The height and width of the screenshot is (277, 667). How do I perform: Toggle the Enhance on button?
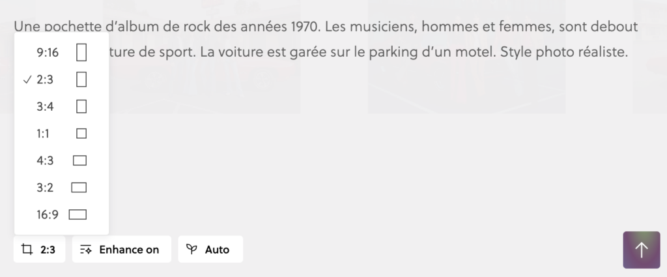click(121, 250)
